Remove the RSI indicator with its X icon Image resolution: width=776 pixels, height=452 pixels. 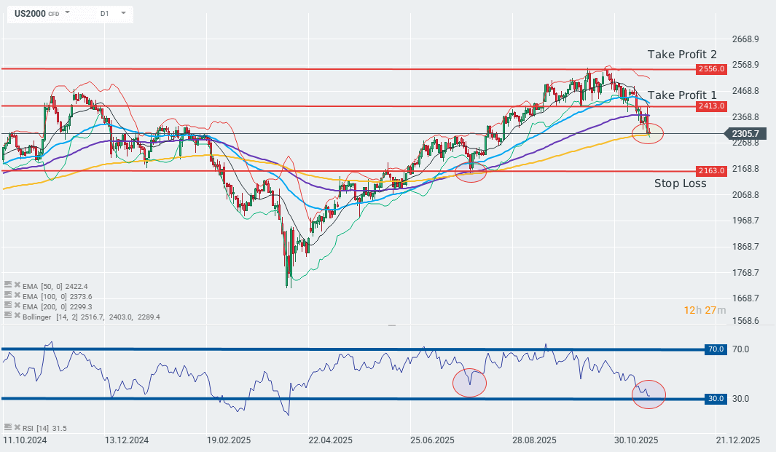[x=17, y=428]
